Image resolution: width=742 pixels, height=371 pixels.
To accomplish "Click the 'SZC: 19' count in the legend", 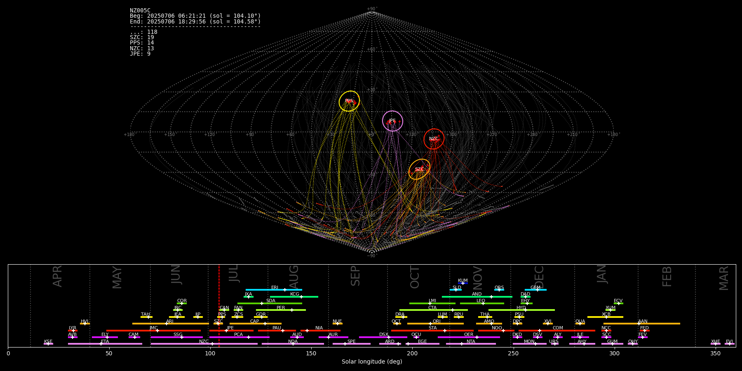I will pyautogui.click(x=142, y=38).
